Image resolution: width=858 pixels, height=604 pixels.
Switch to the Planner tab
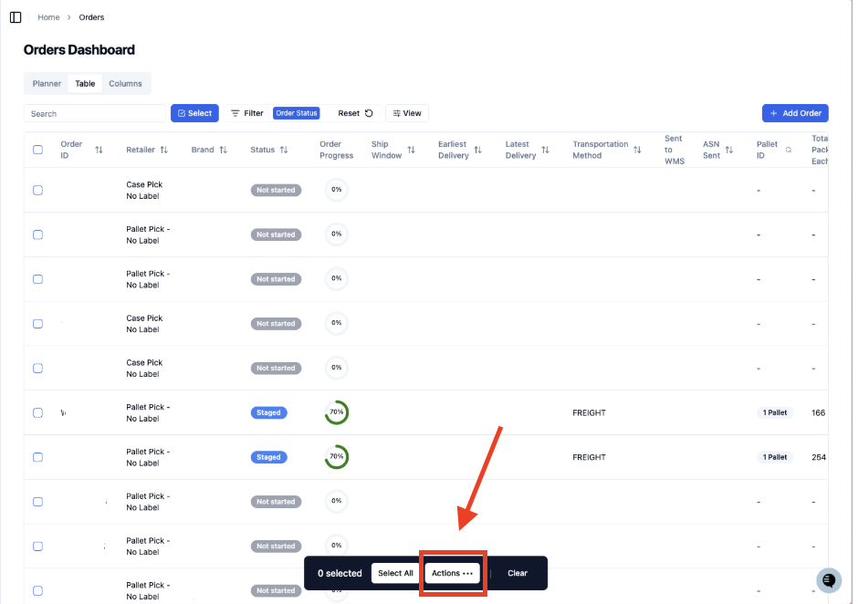click(47, 84)
